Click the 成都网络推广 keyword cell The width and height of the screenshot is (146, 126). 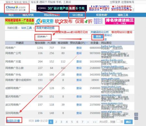click(13, 88)
